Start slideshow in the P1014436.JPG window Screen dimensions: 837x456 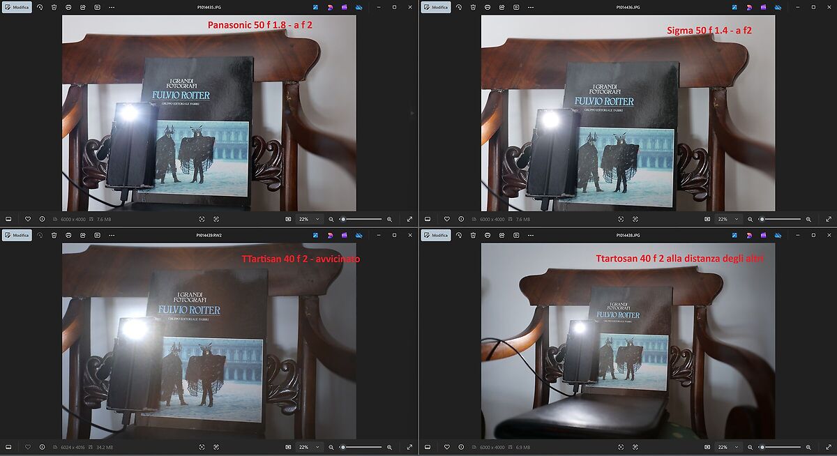[515, 7]
